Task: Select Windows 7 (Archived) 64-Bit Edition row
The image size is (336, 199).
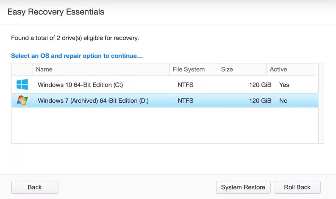Action: click(x=93, y=101)
